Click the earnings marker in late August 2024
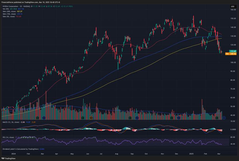 [130, 118]
